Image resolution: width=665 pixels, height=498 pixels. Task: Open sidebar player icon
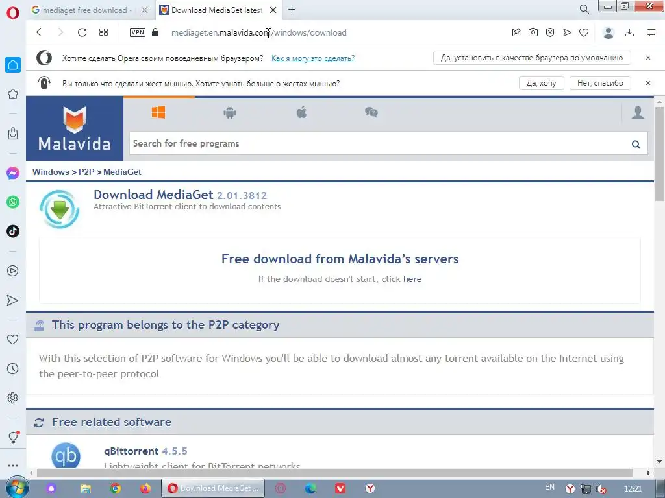point(13,271)
